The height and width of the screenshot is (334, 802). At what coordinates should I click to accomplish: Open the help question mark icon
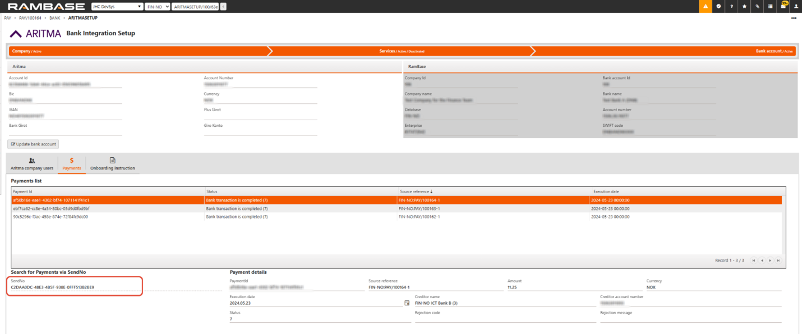[731, 6]
